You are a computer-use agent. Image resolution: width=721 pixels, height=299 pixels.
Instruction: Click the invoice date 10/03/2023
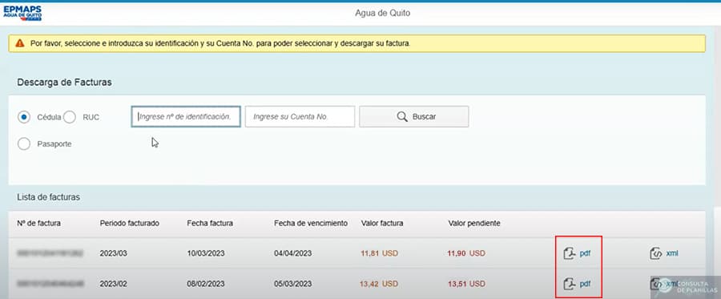click(206, 253)
